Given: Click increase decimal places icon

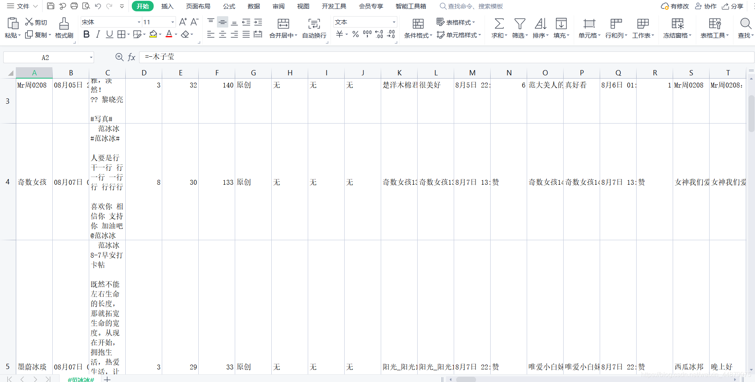Looking at the screenshot, I should (379, 34).
